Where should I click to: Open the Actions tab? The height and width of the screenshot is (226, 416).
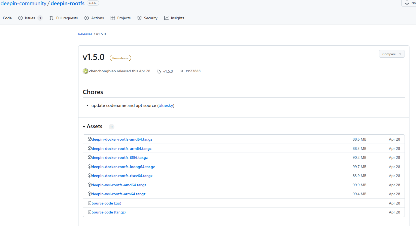(94, 18)
